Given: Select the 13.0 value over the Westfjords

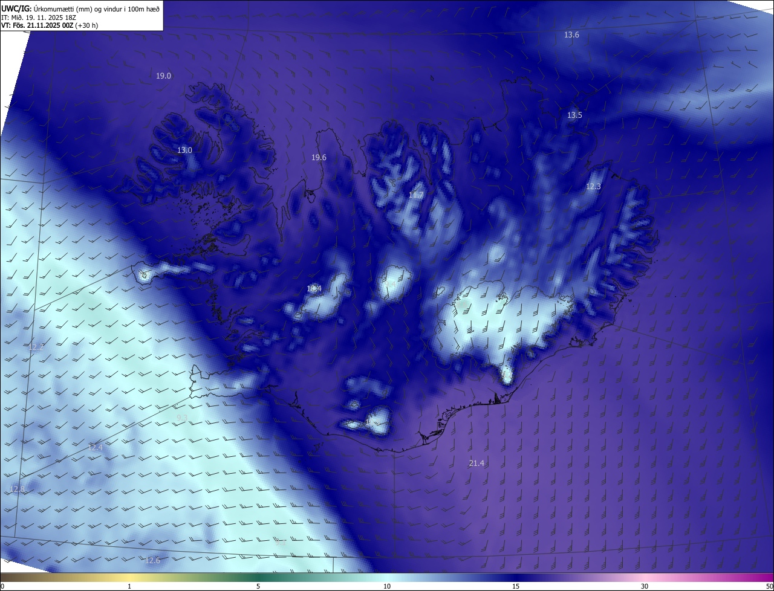Looking at the screenshot, I should pos(184,150).
